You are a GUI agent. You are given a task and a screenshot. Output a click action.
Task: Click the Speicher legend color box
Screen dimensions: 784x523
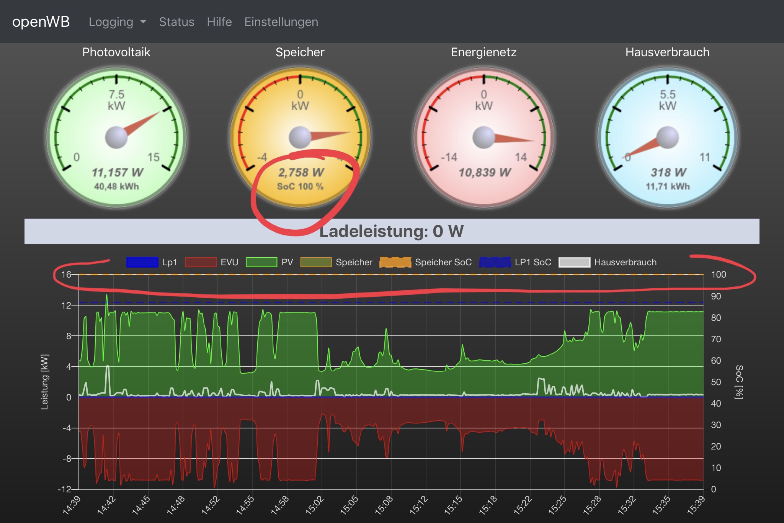tap(316, 262)
